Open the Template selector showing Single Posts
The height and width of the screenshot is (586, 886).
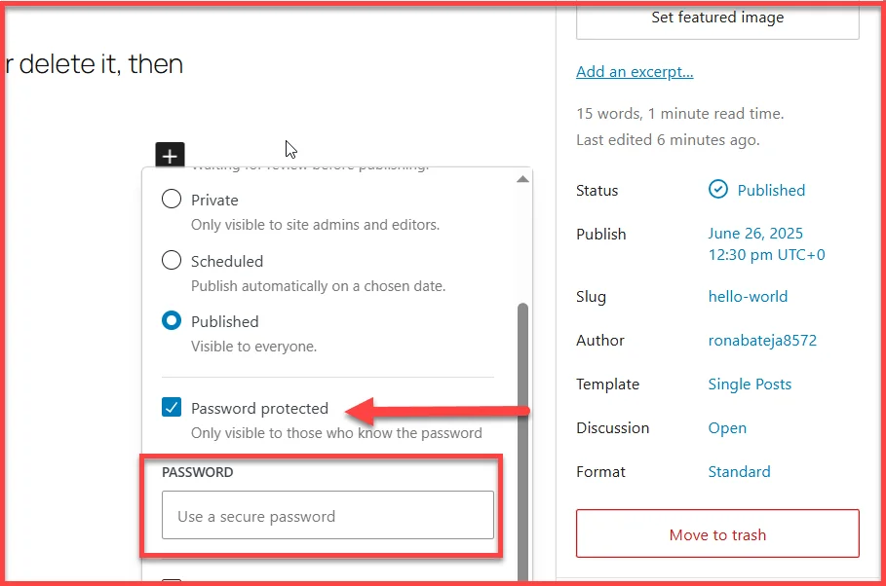click(x=750, y=384)
